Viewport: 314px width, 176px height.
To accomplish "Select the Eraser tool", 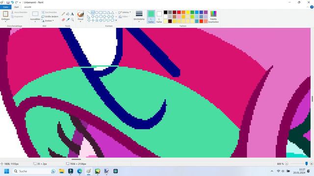I will [x=63, y=20].
